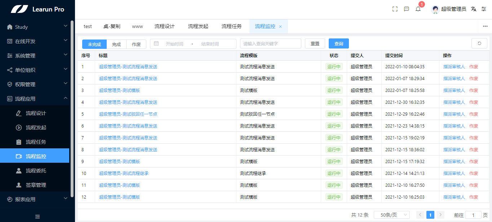Click the 查询 button
Screen dimensions: 492x222
339,43
